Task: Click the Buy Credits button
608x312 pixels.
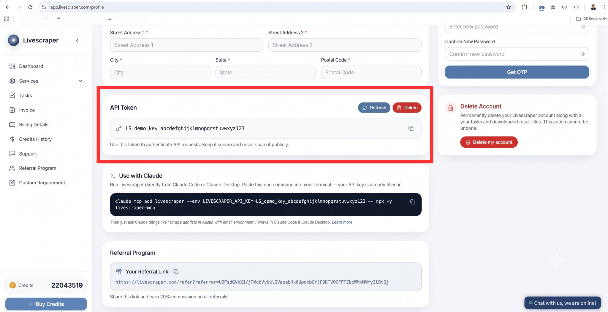Action: (x=46, y=304)
